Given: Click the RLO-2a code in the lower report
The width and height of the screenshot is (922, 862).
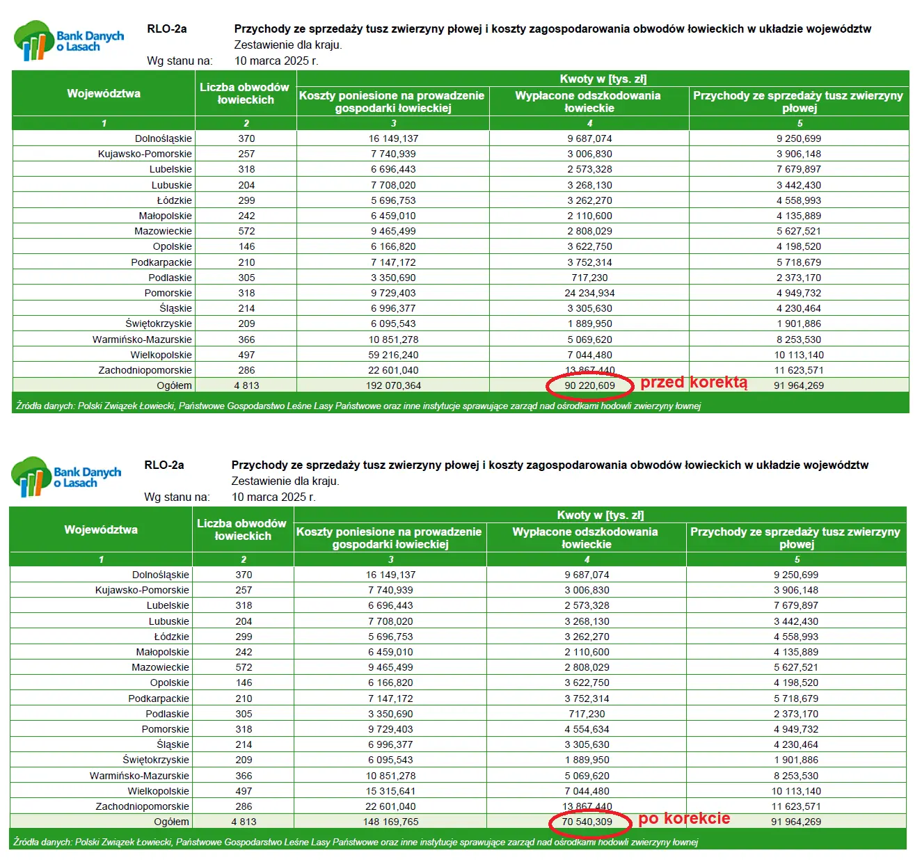Looking at the screenshot, I should (x=164, y=465).
